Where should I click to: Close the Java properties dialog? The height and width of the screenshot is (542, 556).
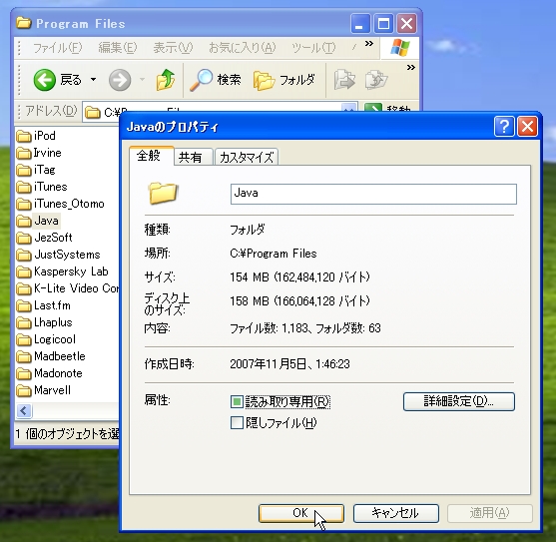click(527, 127)
